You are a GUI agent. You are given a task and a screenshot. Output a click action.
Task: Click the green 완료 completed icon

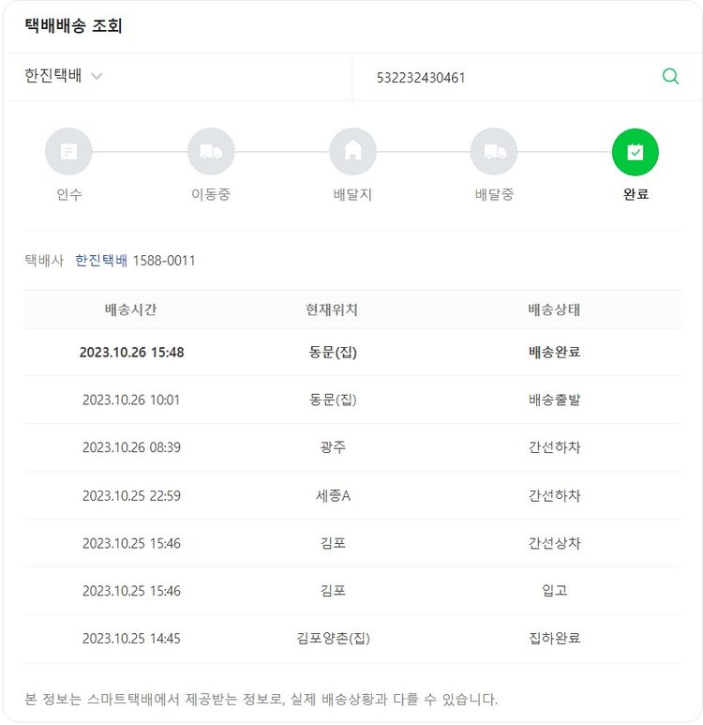pyautogui.click(x=636, y=152)
